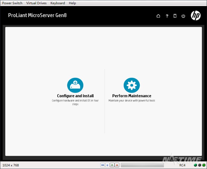Click the green power status indicator
The height and width of the screenshot is (169, 207).
pyautogui.click(x=204, y=165)
